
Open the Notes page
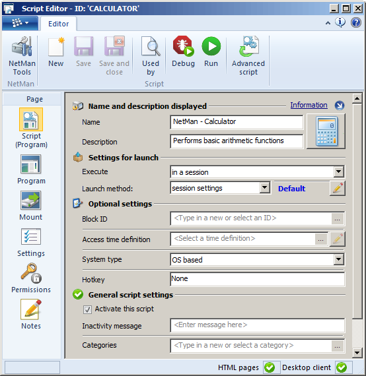tap(31, 315)
